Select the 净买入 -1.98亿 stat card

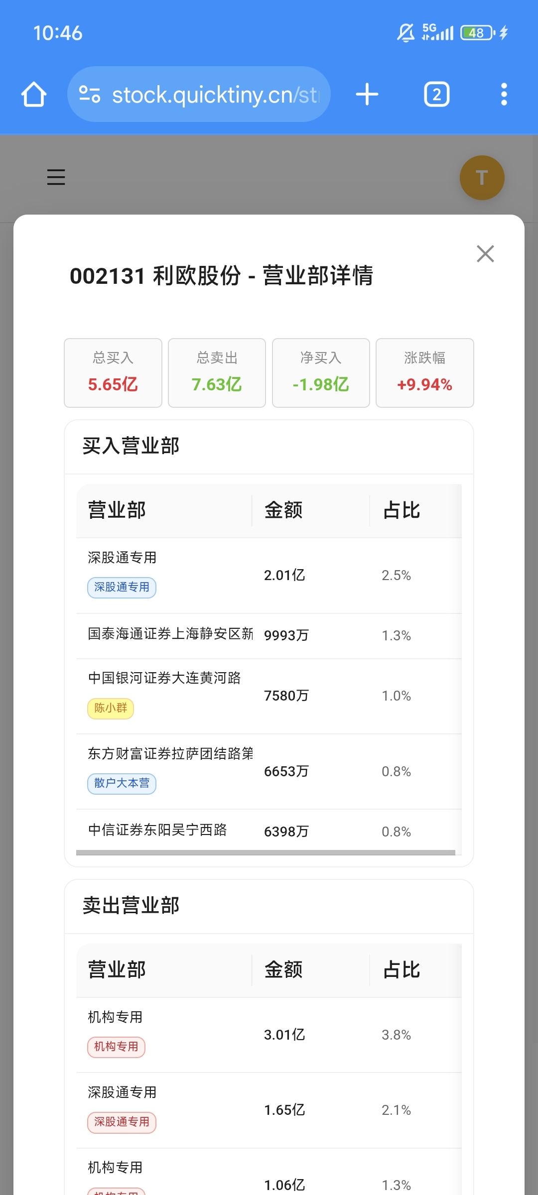tap(321, 373)
